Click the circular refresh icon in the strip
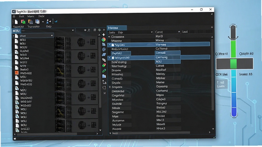Viewport: 262px width, 147px height. (104, 88)
